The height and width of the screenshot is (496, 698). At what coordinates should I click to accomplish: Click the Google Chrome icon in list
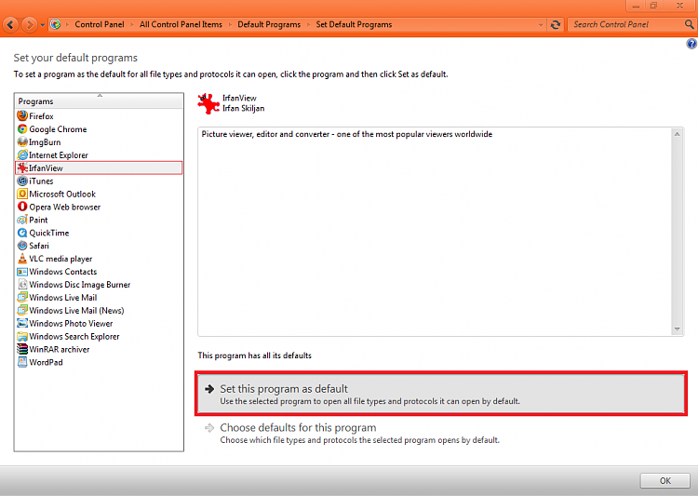point(22,128)
